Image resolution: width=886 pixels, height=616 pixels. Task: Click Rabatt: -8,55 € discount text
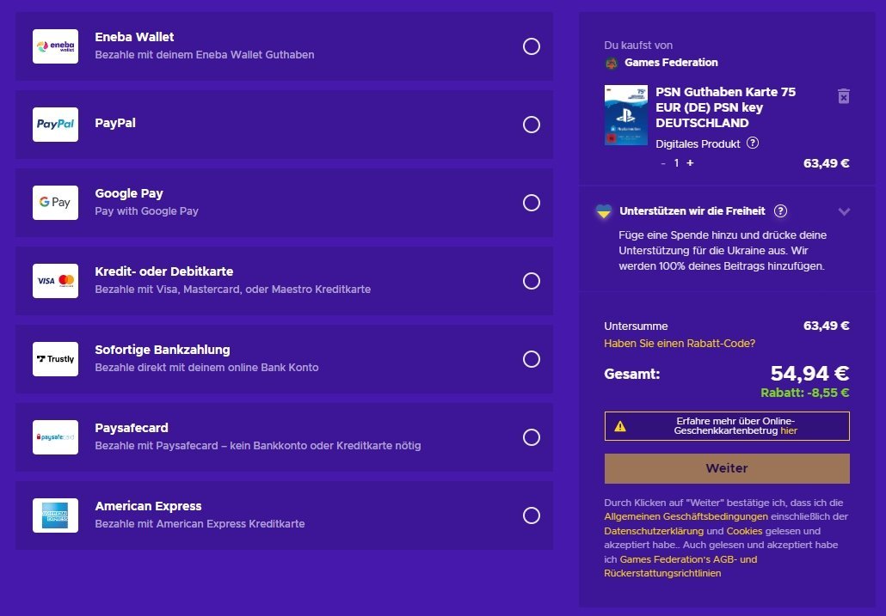804,393
